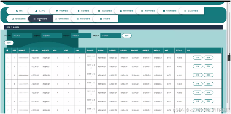231x114 pixels.
Task: Focus the 出租姓名 search field
Action: coord(81,36)
